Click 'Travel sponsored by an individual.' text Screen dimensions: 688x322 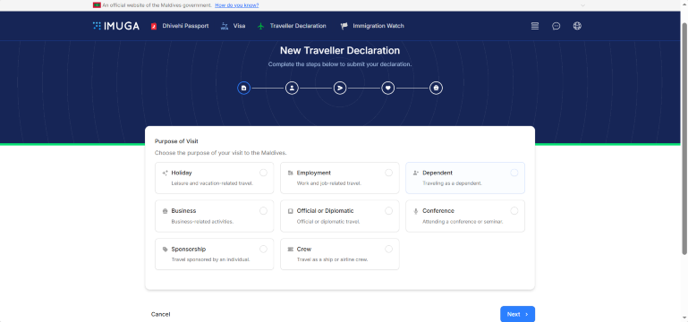tap(210, 259)
